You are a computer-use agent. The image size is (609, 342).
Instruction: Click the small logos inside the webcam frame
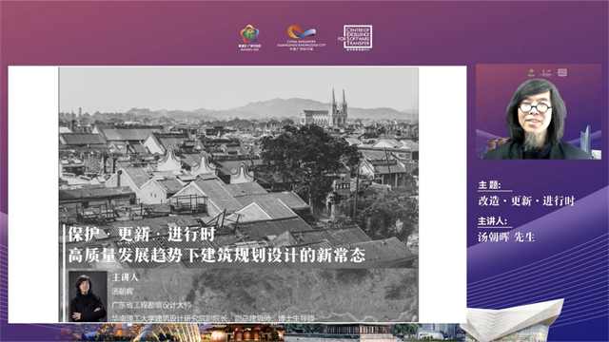pos(547,72)
